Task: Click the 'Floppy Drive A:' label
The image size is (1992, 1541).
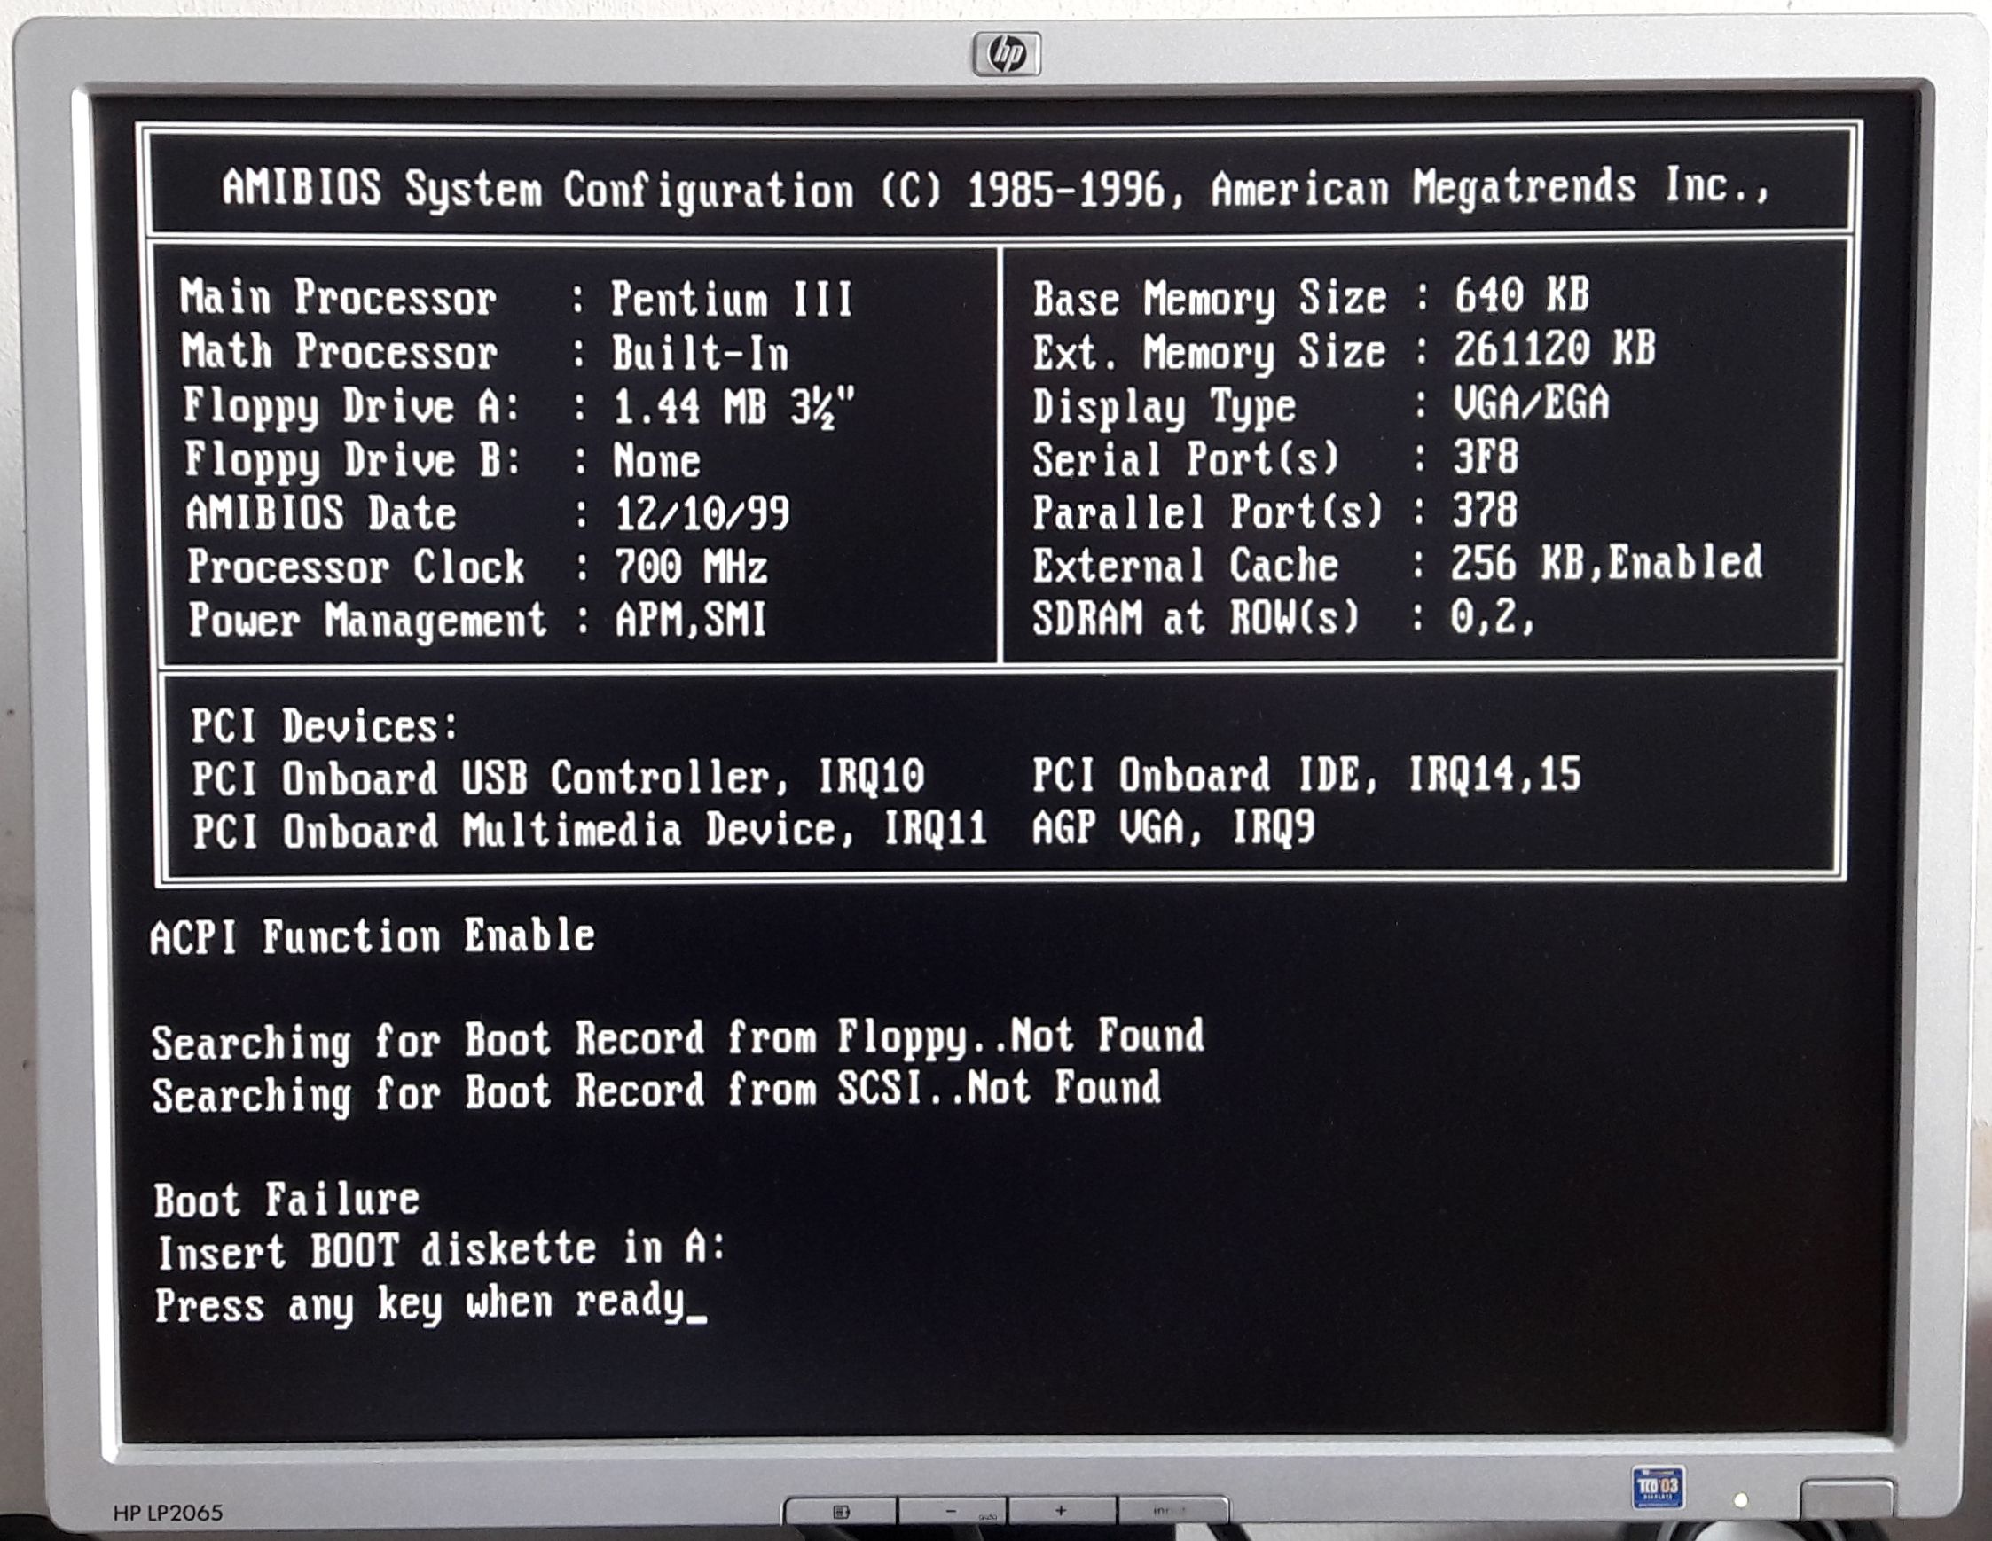Action: click(351, 407)
